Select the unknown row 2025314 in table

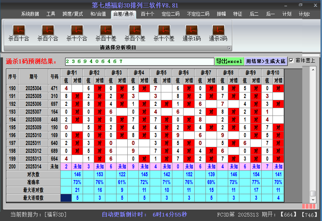(34, 167)
